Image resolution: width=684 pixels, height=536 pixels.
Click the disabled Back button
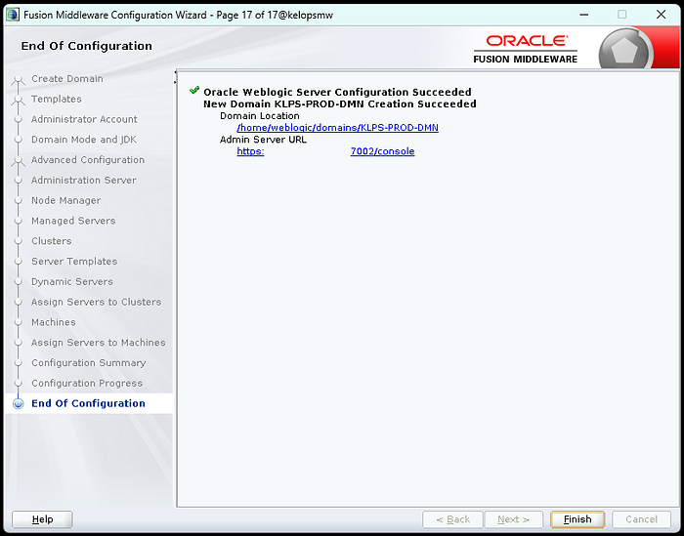452,519
